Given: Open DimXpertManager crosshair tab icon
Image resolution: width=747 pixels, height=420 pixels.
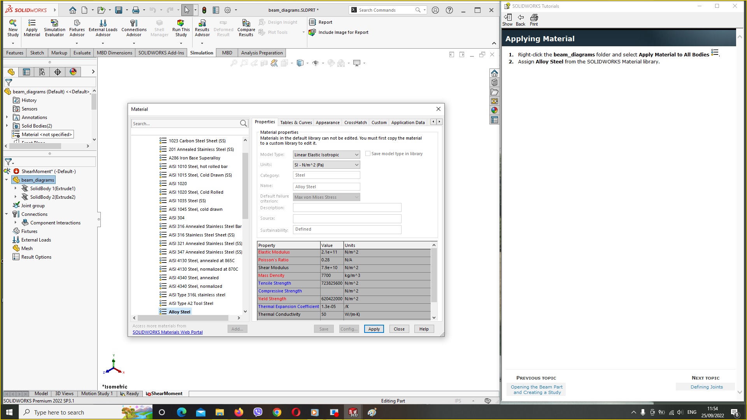Looking at the screenshot, I should (x=58, y=72).
